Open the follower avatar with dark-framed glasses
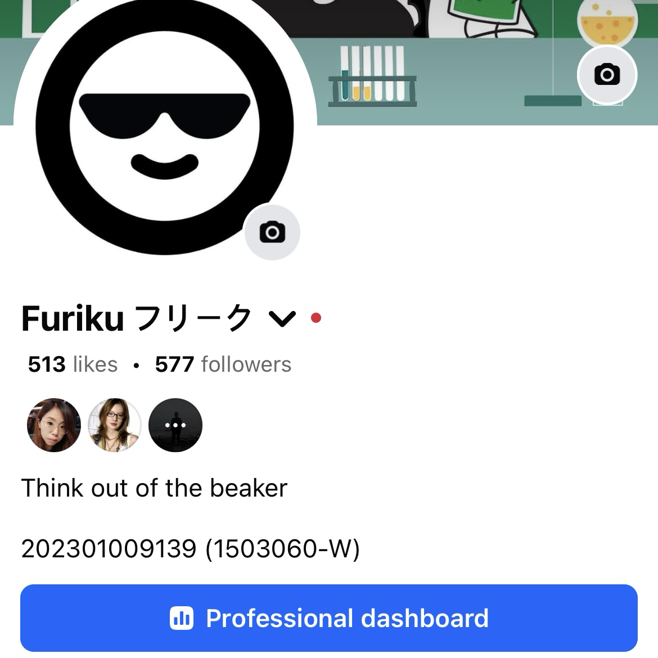The width and height of the screenshot is (658, 658). 115,425
